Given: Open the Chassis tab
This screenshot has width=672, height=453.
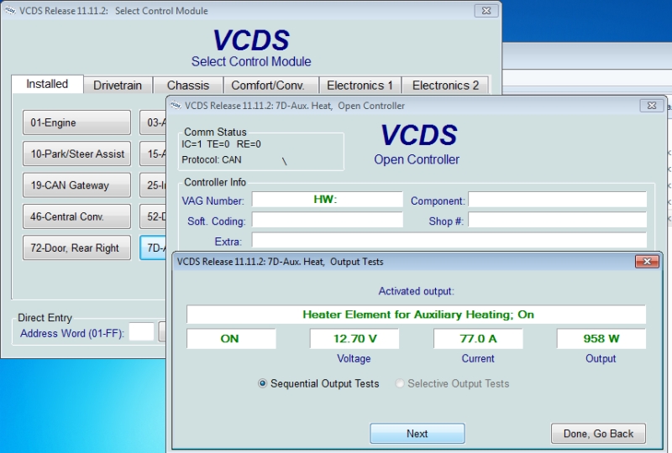Looking at the screenshot, I should tap(187, 86).
